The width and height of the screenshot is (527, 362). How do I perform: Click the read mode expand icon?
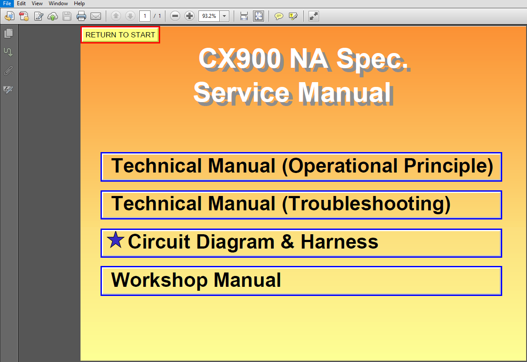[314, 17]
